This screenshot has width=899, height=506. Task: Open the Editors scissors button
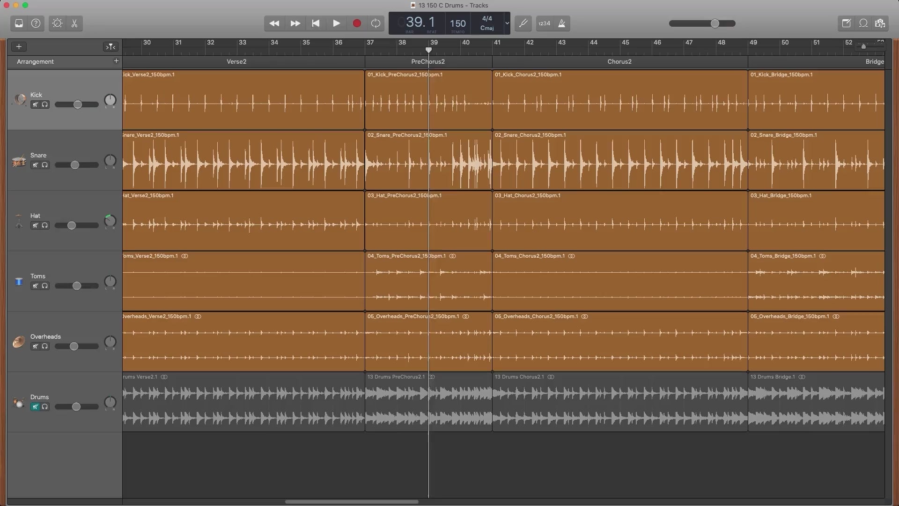coord(74,23)
